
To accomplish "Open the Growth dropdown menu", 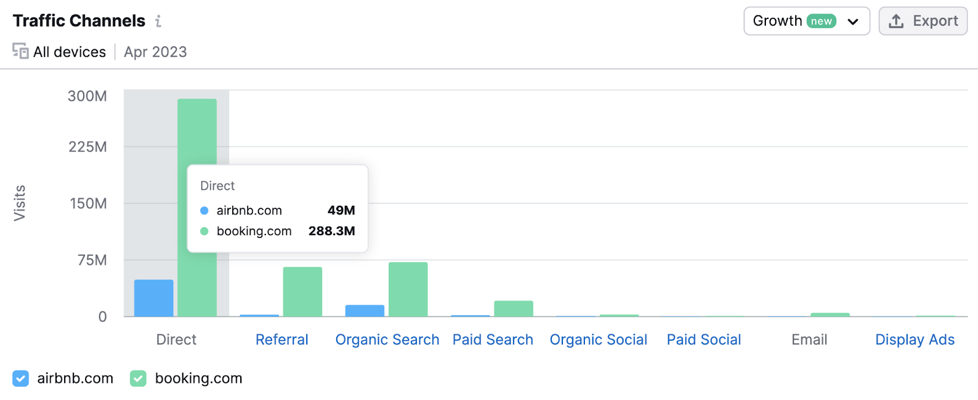I will (x=806, y=21).
